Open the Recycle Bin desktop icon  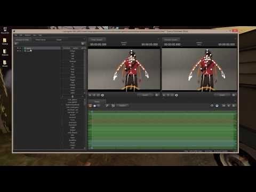tap(5, 30)
